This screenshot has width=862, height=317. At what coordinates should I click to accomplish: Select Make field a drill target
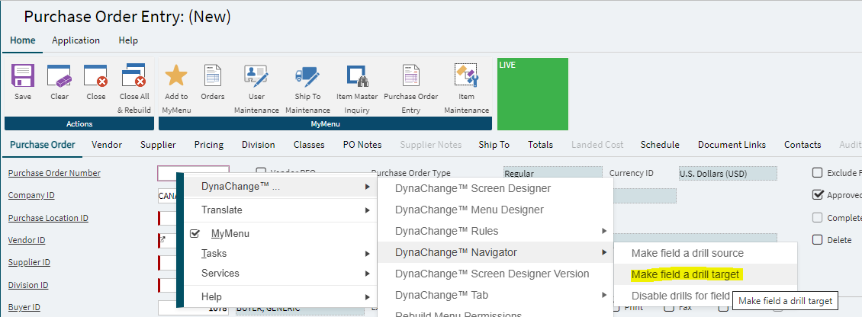[x=686, y=274]
